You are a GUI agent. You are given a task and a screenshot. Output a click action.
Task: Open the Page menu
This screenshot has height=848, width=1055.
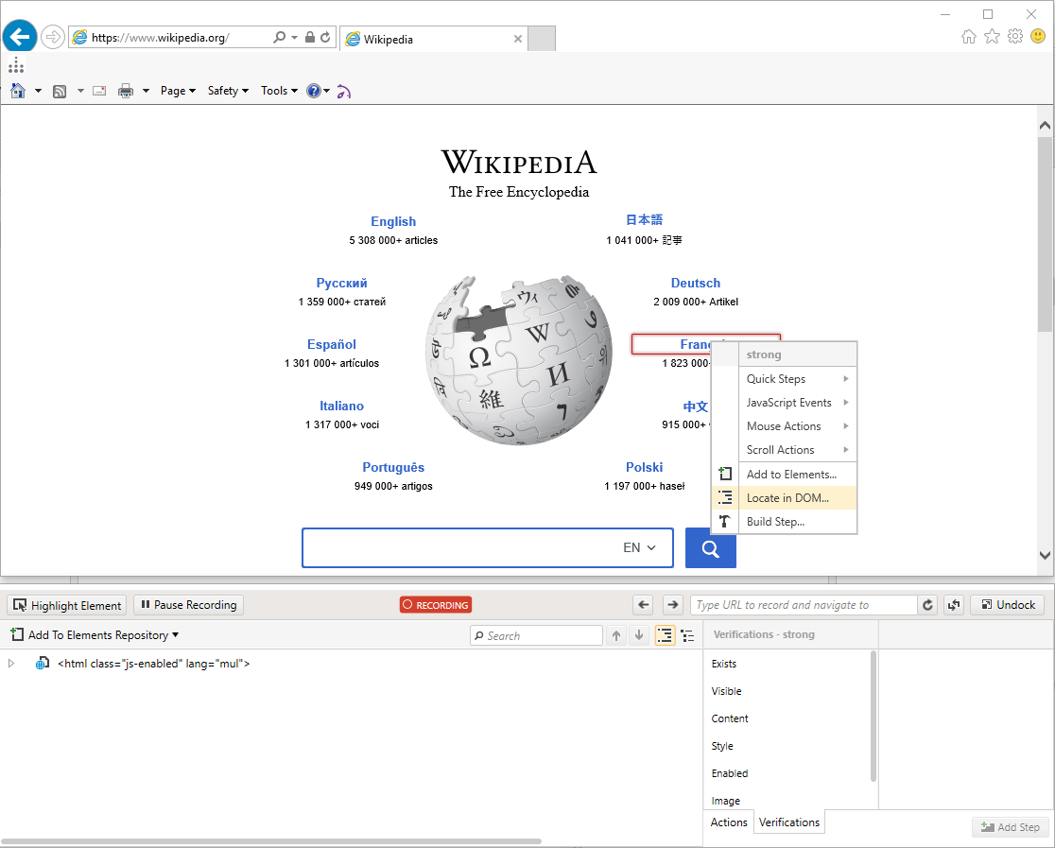(178, 91)
